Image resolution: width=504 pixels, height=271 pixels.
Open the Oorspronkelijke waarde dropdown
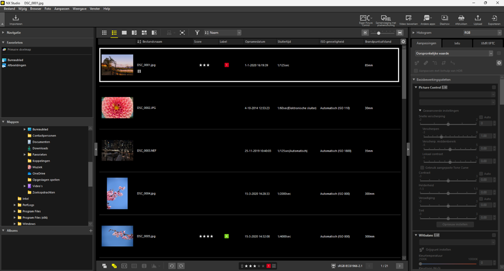point(454,53)
